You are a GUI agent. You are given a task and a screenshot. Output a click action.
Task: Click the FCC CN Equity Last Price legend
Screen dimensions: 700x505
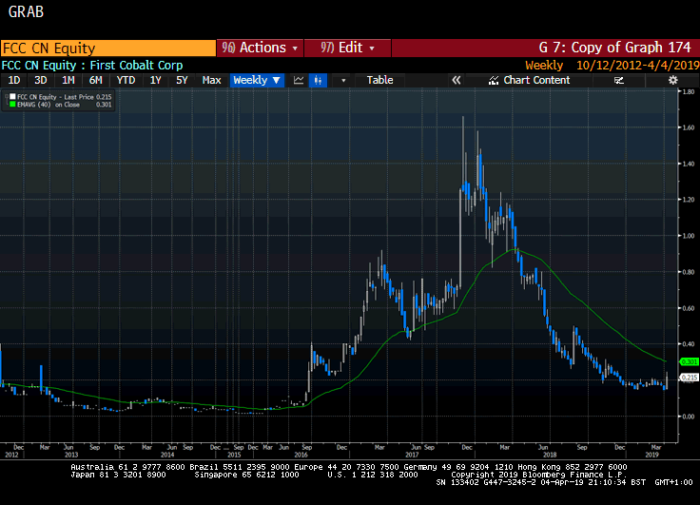pyautogui.click(x=65, y=97)
